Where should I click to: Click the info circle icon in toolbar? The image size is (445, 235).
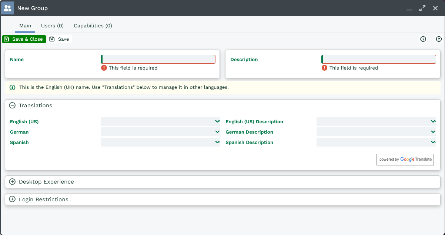tap(423, 39)
